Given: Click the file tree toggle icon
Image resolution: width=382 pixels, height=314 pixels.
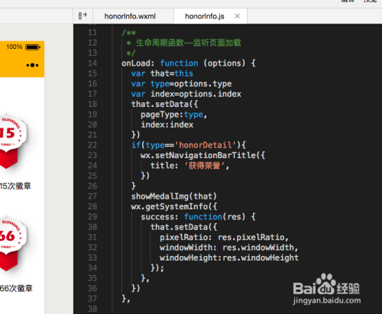Looking at the screenshot, I should (x=83, y=16).
